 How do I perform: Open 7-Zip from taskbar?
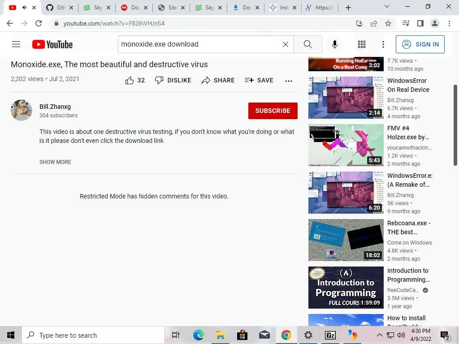click(x=330, y=335)
